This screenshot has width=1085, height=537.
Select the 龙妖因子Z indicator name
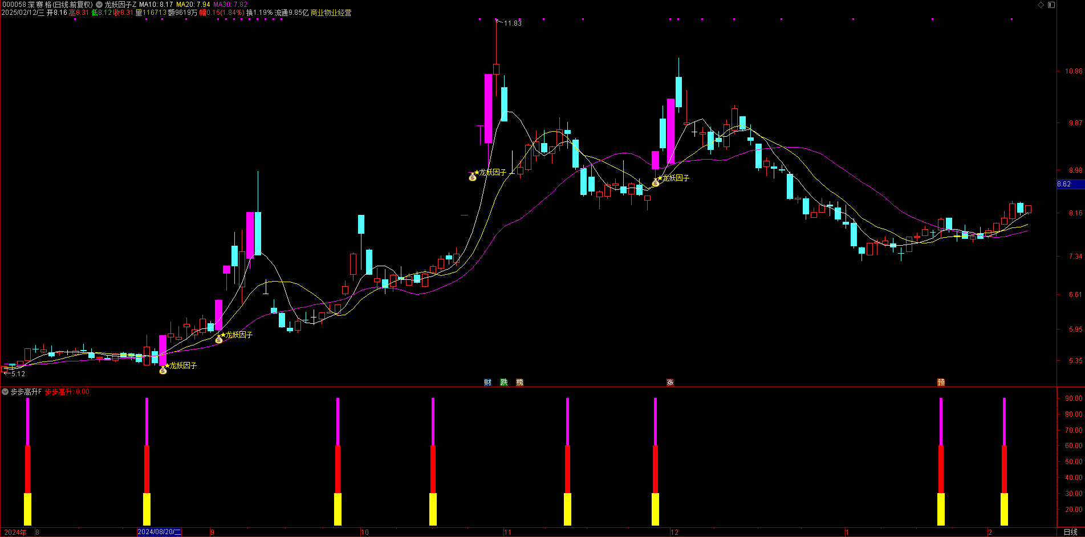tap(121, 5)
